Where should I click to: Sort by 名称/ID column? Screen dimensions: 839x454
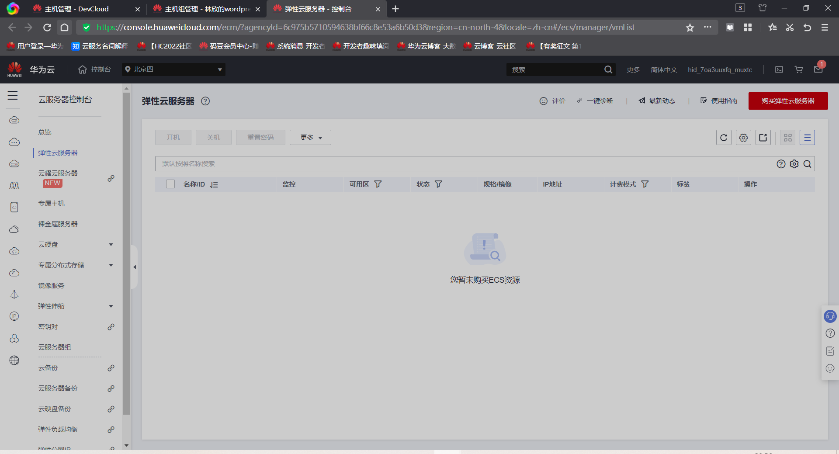click(x=214, y=184)
